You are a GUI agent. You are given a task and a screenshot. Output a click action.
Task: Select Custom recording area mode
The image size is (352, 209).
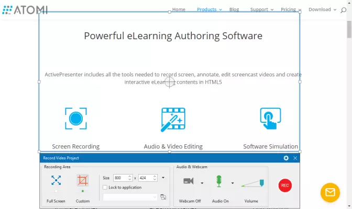click(83, 180)
